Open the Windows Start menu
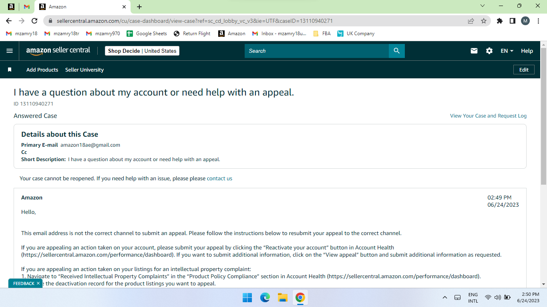 247,297
